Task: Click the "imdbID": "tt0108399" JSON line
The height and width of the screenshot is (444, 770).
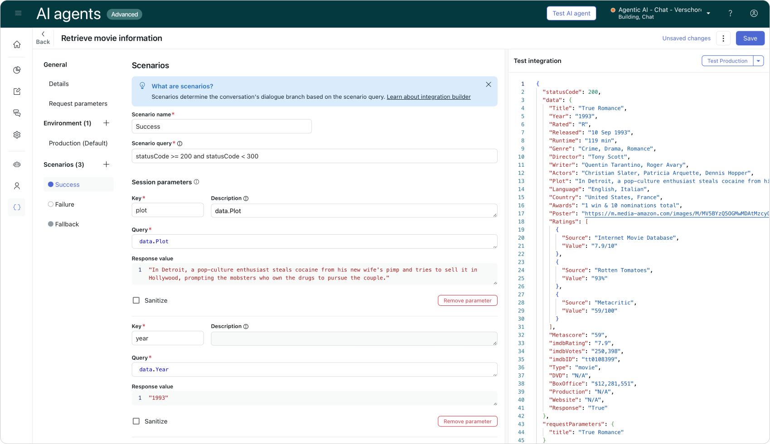Action: click(x=585, y=360)
